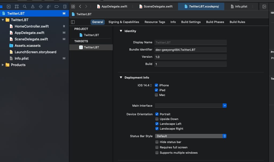The height and width of the screenshot is (162, 274).
Task: Click the TwitterLBT breadcrumb project icon
Action: pos(73,14)
